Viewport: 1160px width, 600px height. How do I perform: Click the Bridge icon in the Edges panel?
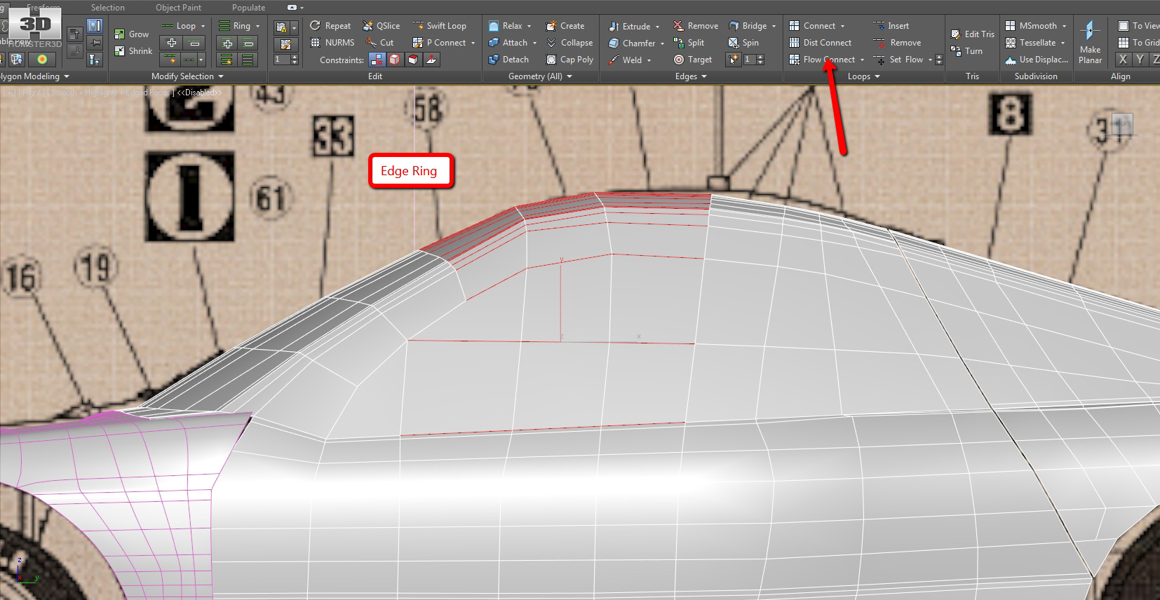(734, 26)
